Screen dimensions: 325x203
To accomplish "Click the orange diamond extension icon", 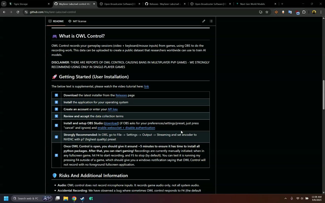I will tap(276, 12).
